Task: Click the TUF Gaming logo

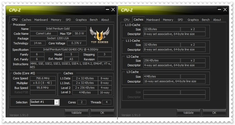Action: pyautogui.click(x=100, y=36)
